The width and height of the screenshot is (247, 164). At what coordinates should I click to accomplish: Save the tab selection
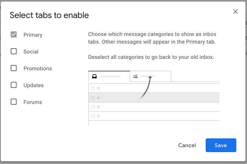pyautogui.click(x=221, y=145)
